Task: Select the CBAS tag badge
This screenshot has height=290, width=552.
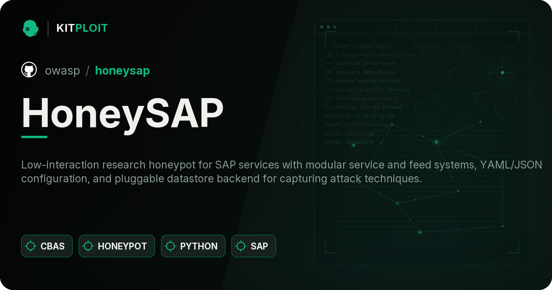Action: 47,246
